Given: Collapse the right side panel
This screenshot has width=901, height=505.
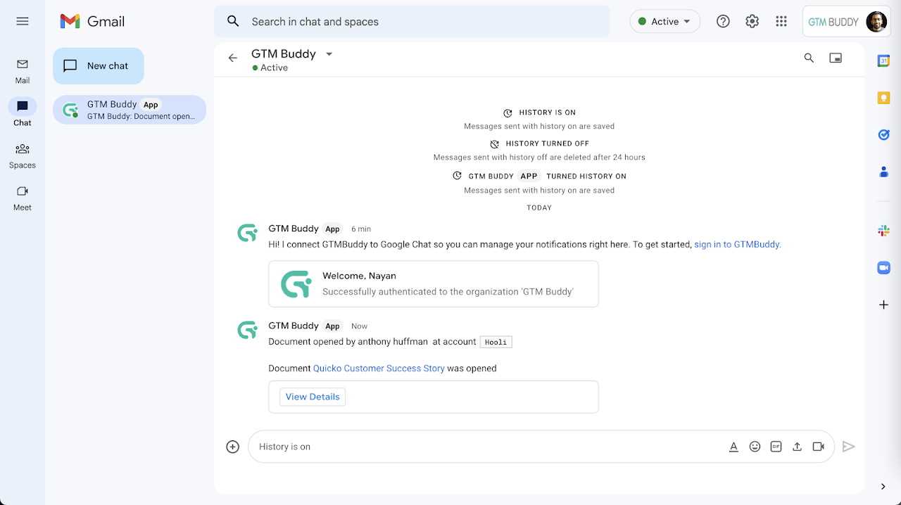Looking at the screenshot, I should 883,486.
